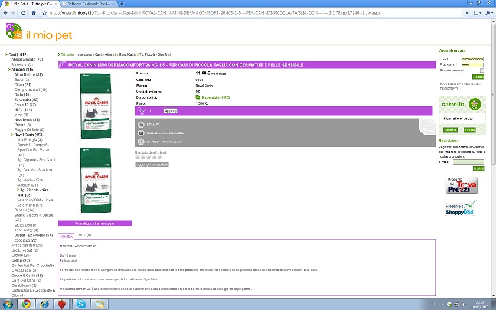
Task: Switch to the Voti (0) tab
Action: [85, 235]
